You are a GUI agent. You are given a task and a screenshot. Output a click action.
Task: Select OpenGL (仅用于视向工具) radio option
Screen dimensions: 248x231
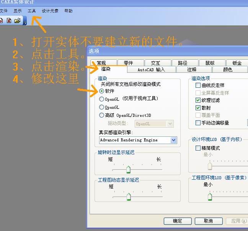(101, 99)
